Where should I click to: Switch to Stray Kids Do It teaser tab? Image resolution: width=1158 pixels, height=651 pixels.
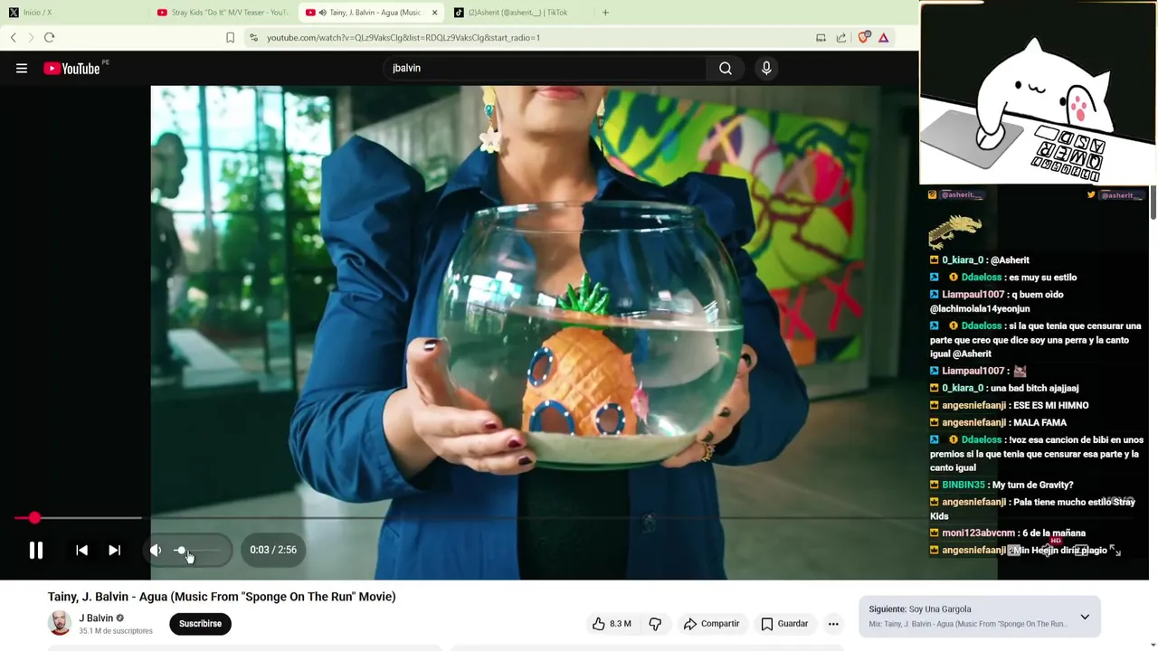(222, 13)
